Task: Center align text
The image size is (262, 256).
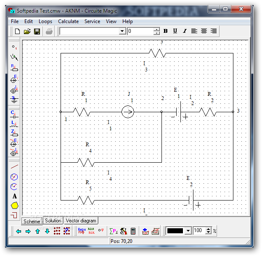Action: pos(204,31)
